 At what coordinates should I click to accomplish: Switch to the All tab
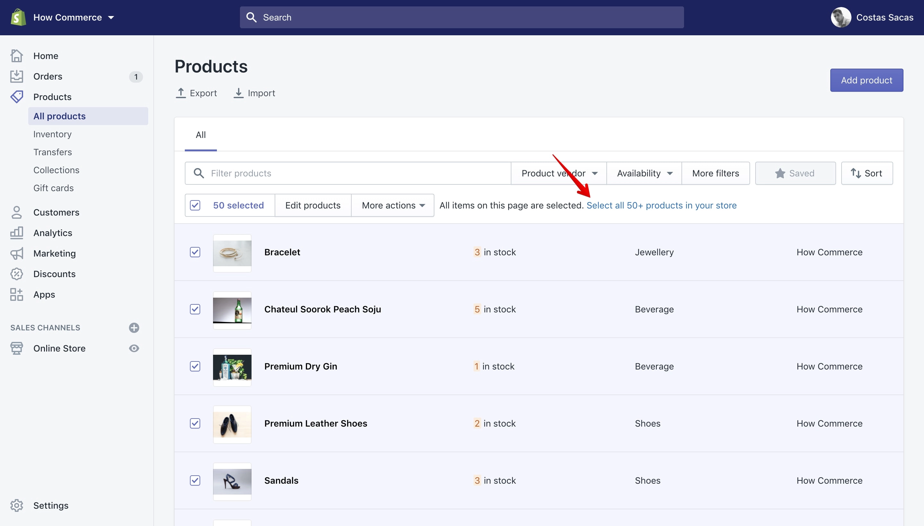[x=201, y=135]
